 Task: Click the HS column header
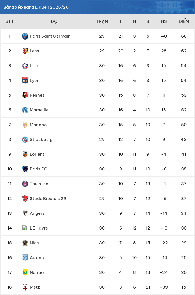tap(164, 21)
